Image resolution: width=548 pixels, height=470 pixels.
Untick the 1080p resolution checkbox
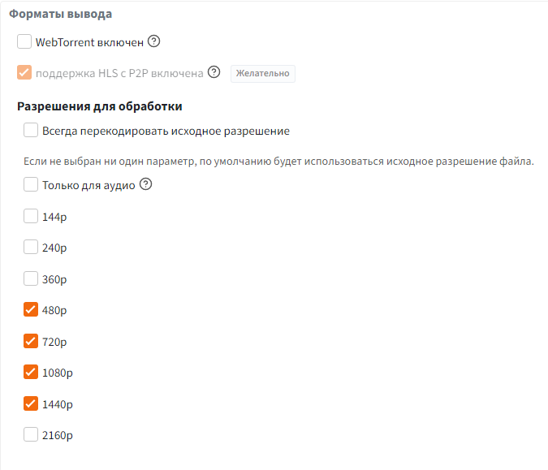(x=31, y=372)
